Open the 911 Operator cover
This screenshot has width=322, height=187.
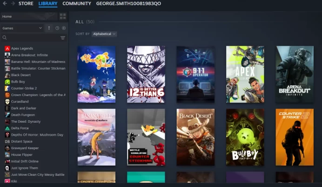click(195, 74)
